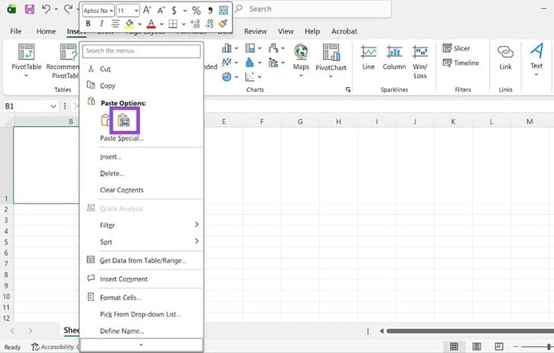This screenshot has width=554, height=353.
Task: Open the Charts dialog launcher
Action: tap(348, 90)
